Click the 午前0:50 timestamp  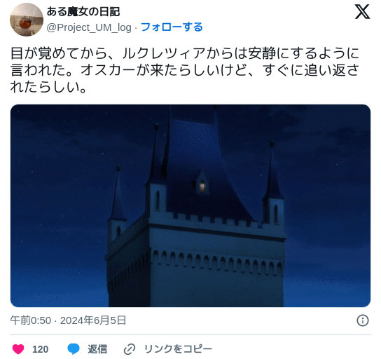pos(31,320)
